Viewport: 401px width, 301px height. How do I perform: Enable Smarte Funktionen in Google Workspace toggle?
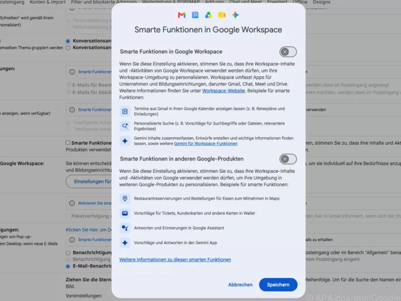point(288,52)
